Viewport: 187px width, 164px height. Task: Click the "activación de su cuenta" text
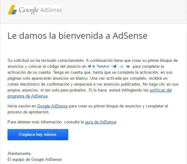point(27,72)
